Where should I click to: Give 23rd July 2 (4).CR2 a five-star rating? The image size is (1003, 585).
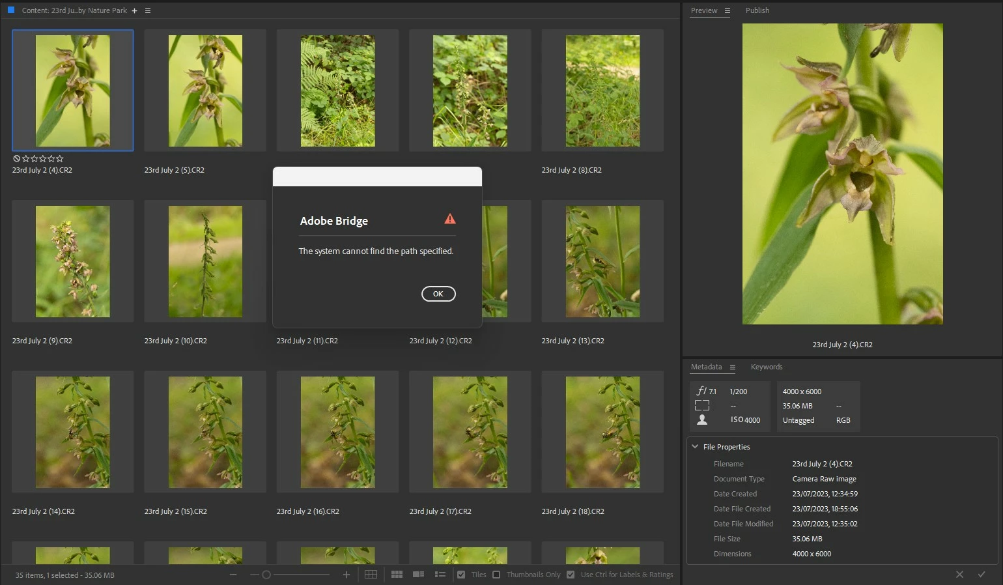click(59, 158)
